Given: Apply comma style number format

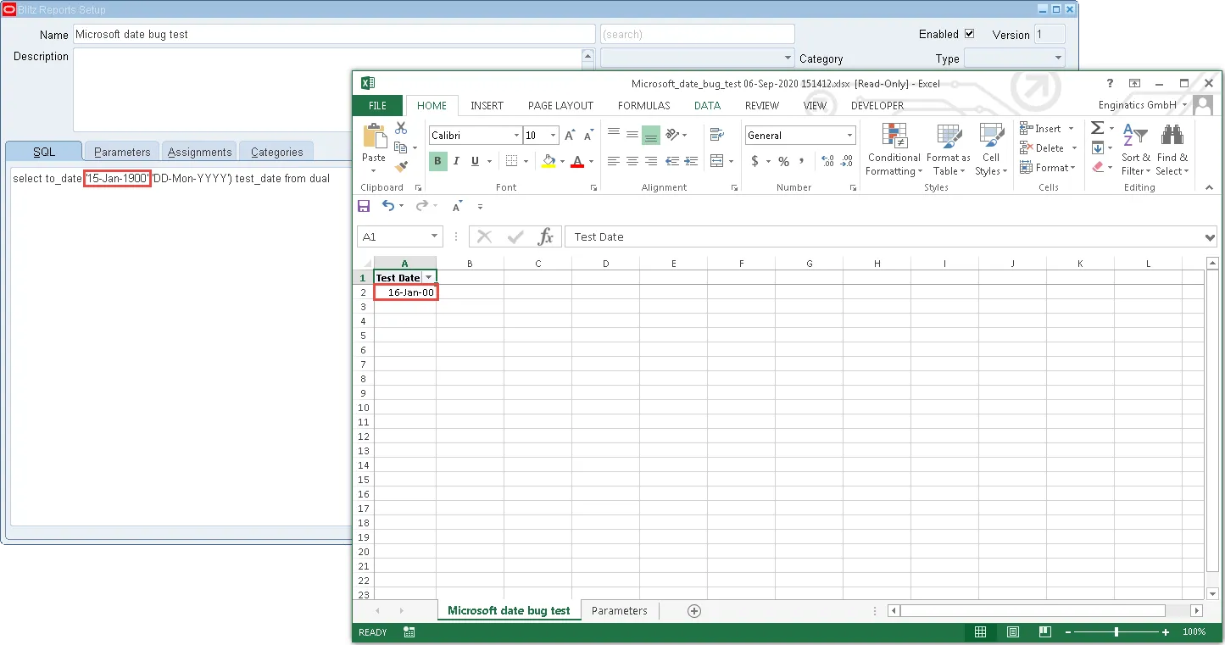Looking at the screenshot, I should (x=802, y=161).
